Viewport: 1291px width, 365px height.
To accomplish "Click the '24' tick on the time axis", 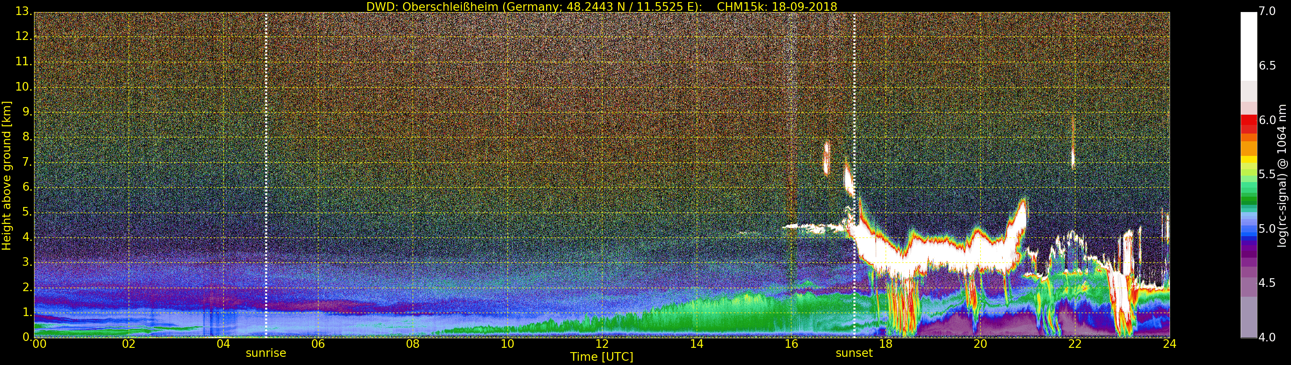I will coord(1170,344).
